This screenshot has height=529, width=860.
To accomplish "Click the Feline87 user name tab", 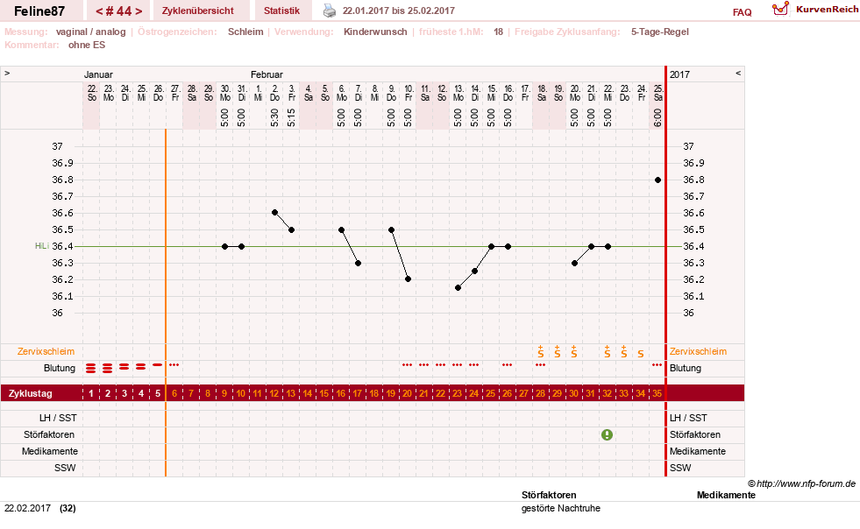I will (39, 11).
